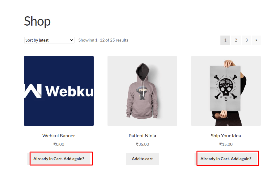Open the Ship Your Idea product page
Image resolution: width=274 pixels, height=181 pixels.
click(226, 136)
